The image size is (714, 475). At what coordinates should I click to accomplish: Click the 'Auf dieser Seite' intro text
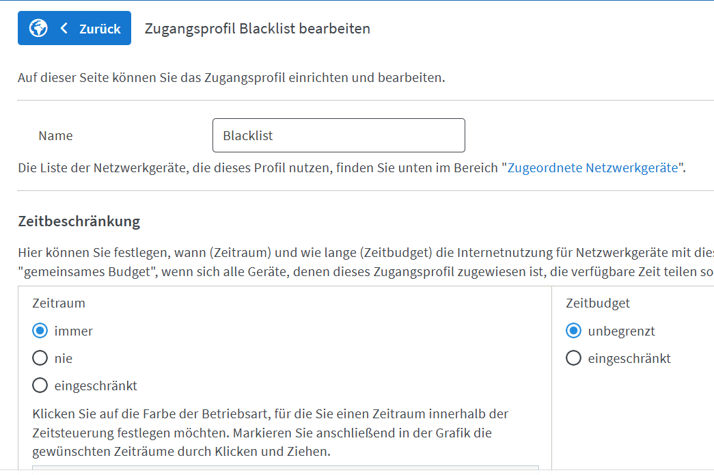point(231,77)
